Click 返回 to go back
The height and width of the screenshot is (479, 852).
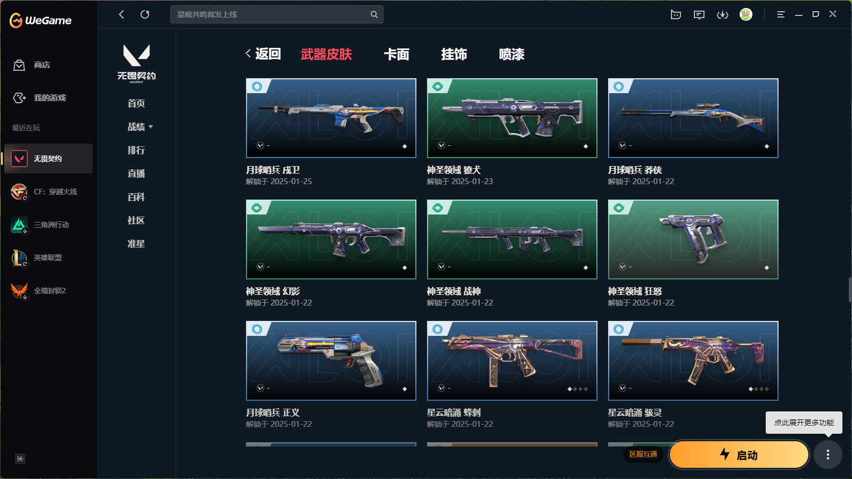coord(263,54)
